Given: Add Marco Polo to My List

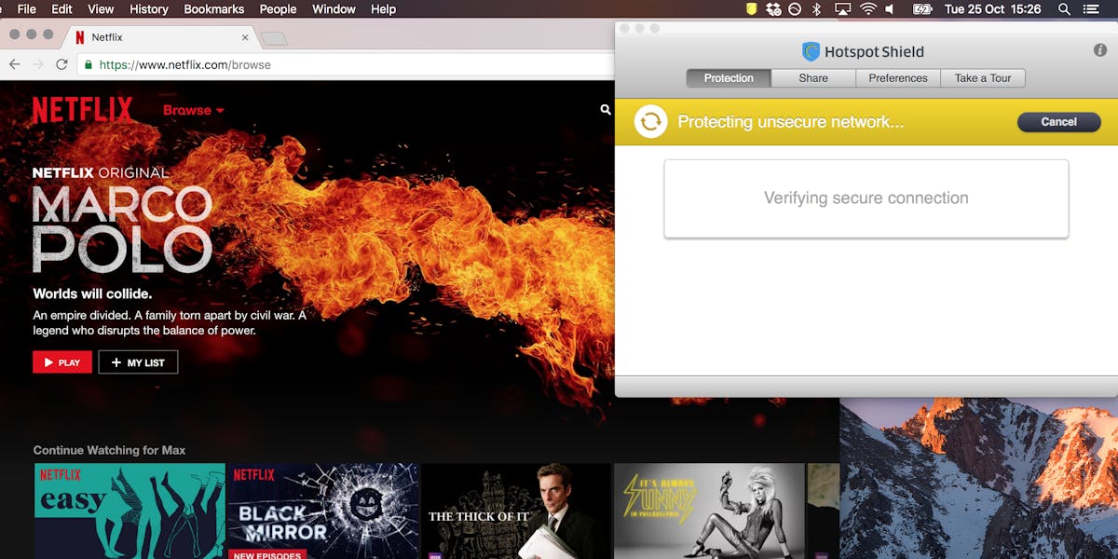Looking at the screenshot, I should tap(138, 362).
